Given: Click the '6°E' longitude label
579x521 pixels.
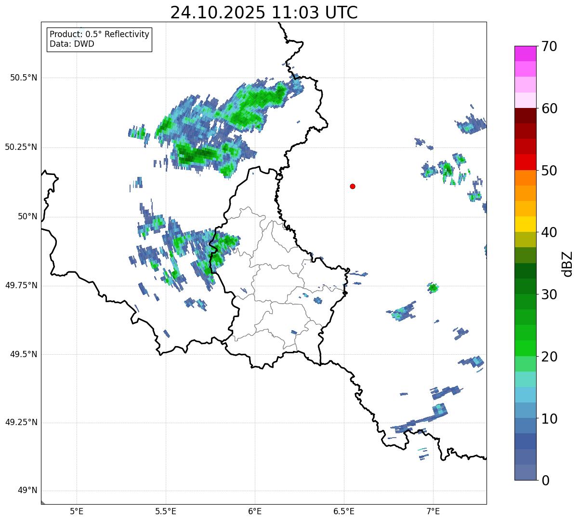Looking at the screenshot, I should [255, 511].
